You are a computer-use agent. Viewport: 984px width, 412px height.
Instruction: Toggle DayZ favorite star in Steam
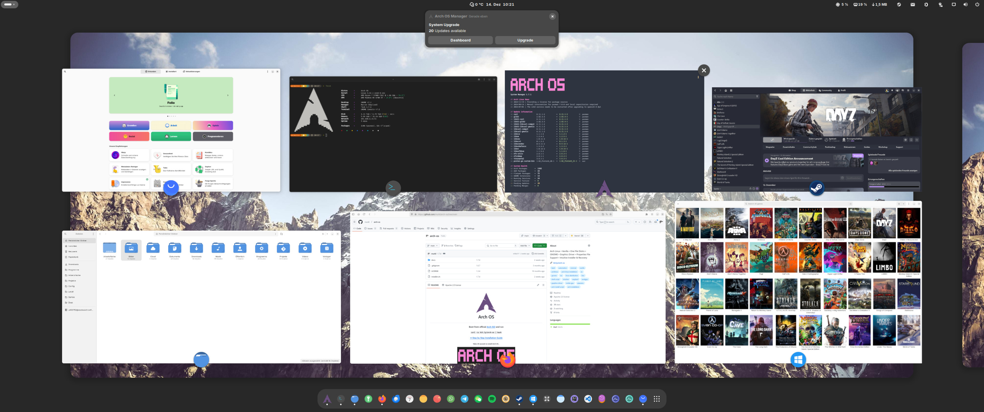[x=917, y=140]
